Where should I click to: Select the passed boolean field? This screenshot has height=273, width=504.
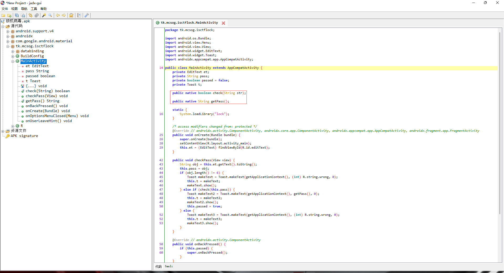click(40, 76)
